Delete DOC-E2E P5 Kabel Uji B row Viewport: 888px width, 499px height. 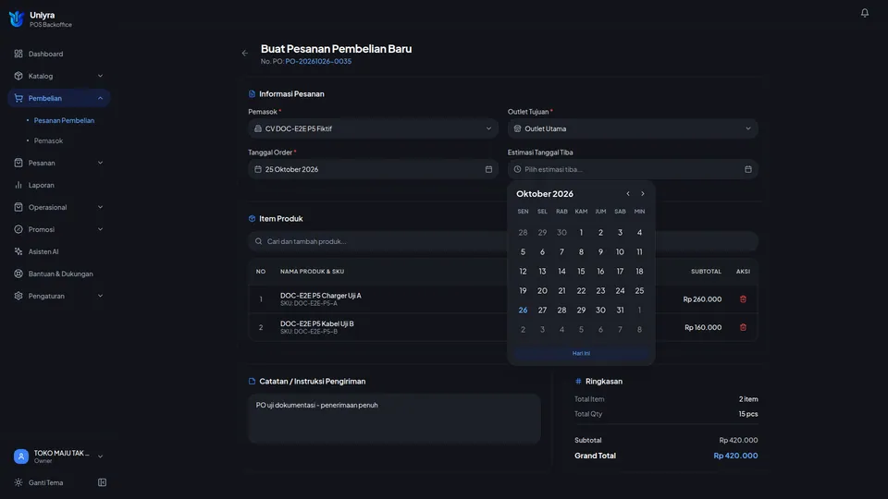click(743, 327)
